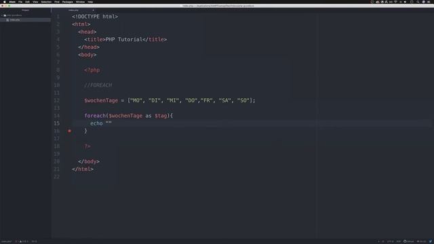Click line number 12 in the gutter

click(57, 100)
